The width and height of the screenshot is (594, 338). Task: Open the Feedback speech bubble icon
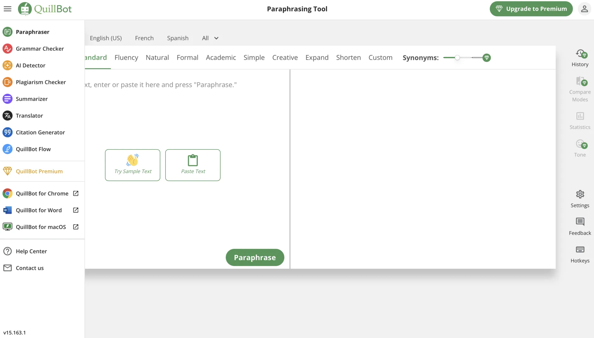coord(580,222)
